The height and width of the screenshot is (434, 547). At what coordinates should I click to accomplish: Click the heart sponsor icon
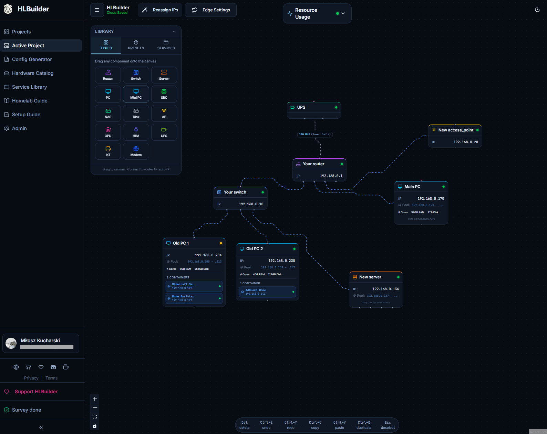pyautogui.click(x=41, y=367)
